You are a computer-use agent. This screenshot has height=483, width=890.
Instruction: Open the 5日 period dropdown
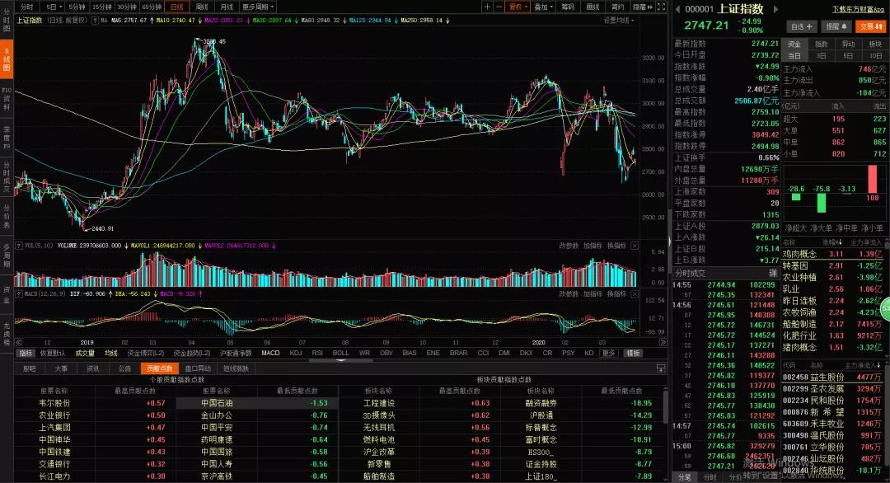54,7
